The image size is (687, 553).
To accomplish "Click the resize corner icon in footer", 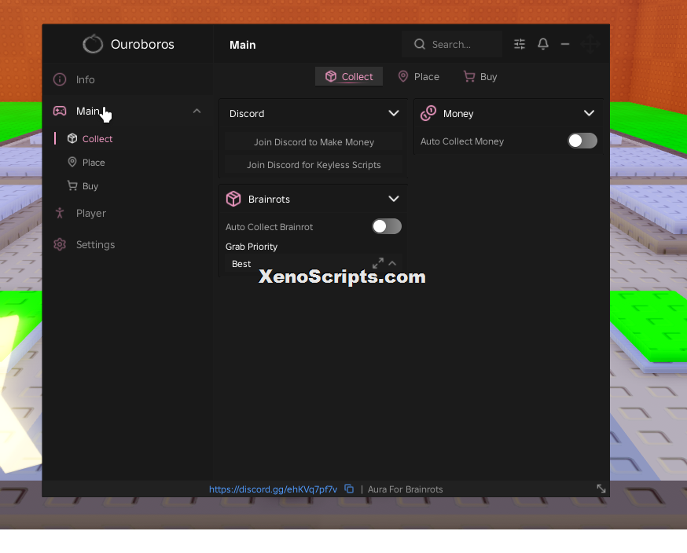I will [x=601, y=489].
